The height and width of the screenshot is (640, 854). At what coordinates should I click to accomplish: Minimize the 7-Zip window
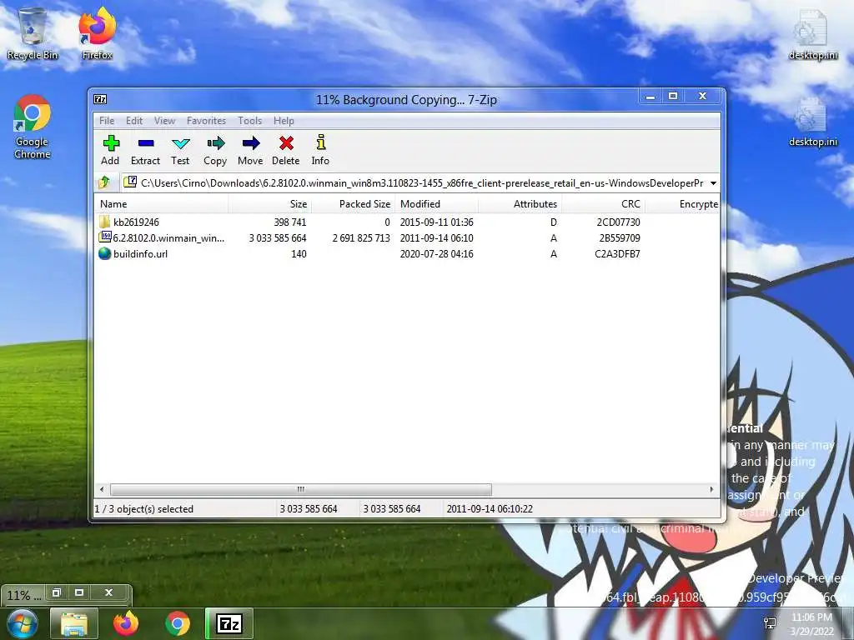[x=651, y=97]
